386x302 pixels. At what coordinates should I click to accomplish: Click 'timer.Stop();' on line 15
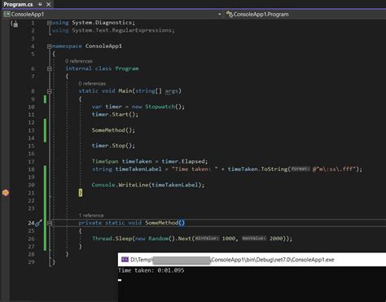click(113, 146)
